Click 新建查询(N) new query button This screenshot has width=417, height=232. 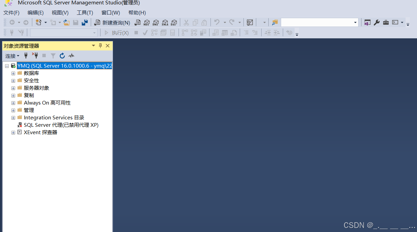click(x=112, y=23)
